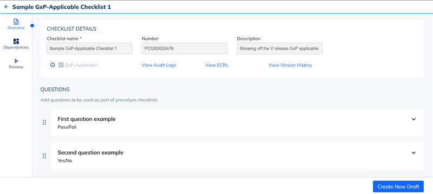The height and width of the screenshot is (194, 433).
Task: Open View Version History link
Action: pyautogui.click(x=290, y=65)
